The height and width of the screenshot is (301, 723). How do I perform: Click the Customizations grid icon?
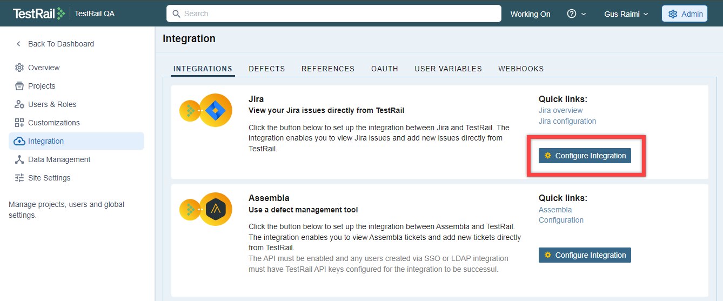(19, 123)
